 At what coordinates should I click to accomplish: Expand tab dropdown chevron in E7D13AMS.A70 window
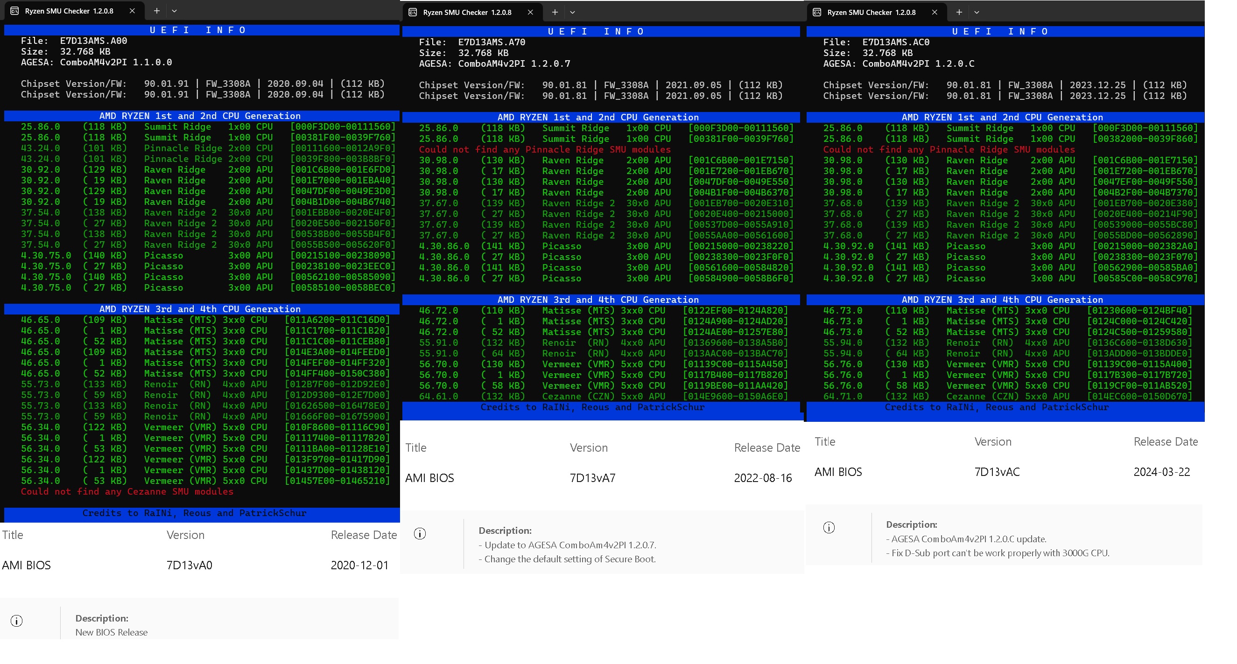[572, 12]
